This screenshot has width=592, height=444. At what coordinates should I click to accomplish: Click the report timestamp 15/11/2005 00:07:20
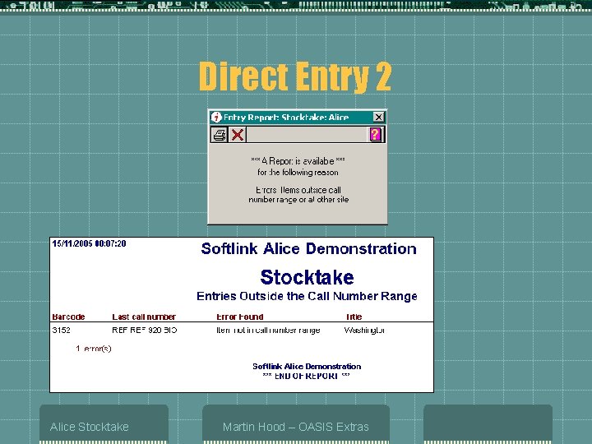[89, 243]
